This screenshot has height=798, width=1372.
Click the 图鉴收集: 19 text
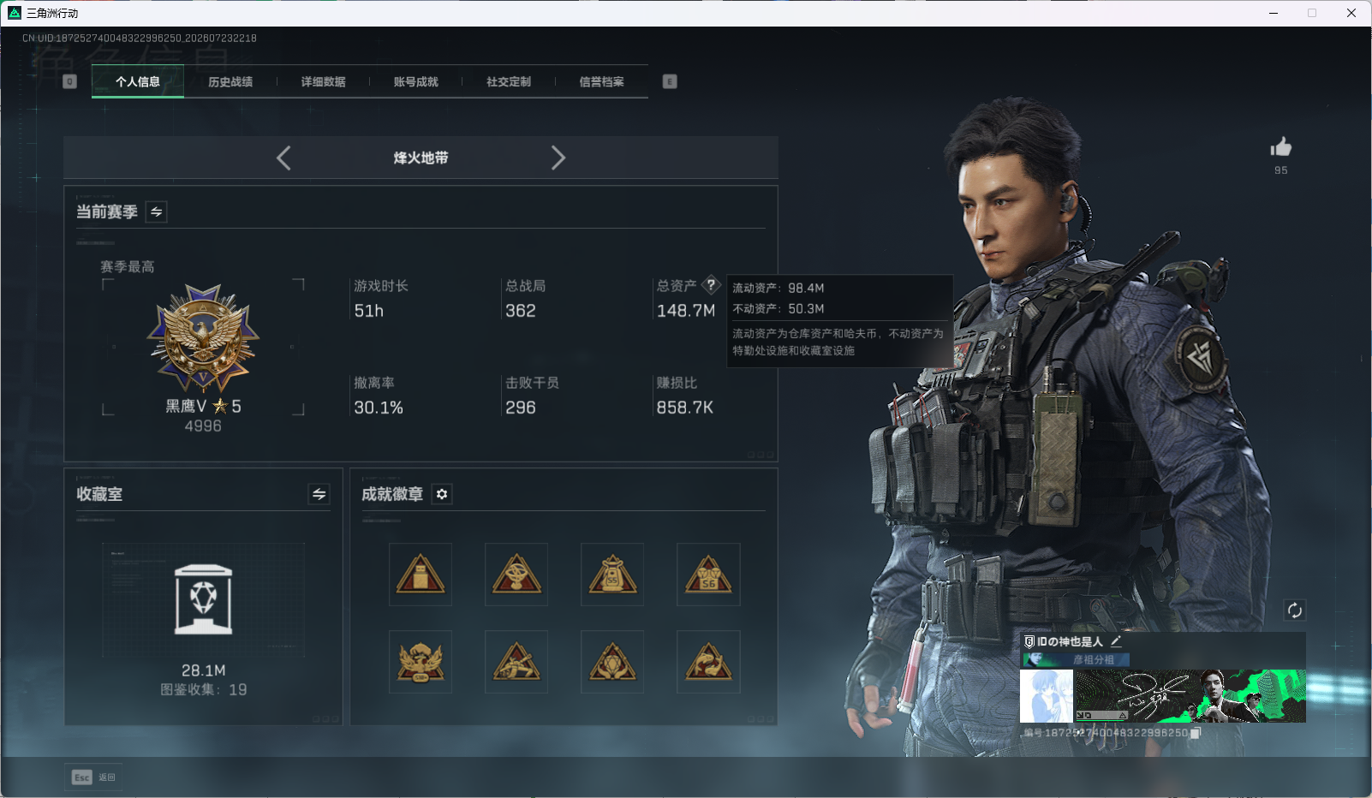(204, 690)
